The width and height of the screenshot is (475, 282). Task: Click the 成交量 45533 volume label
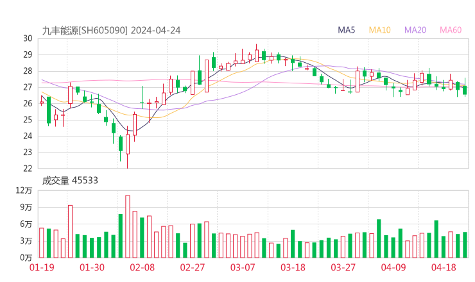70,181
